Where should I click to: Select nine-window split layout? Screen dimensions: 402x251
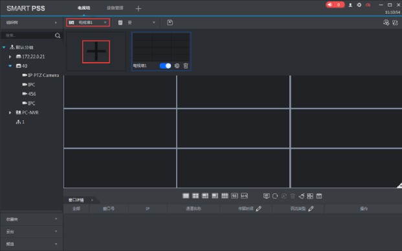pos(225,196)
